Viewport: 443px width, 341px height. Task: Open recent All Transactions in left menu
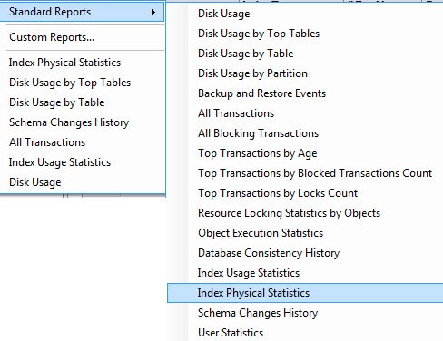[x=47, y=142]
